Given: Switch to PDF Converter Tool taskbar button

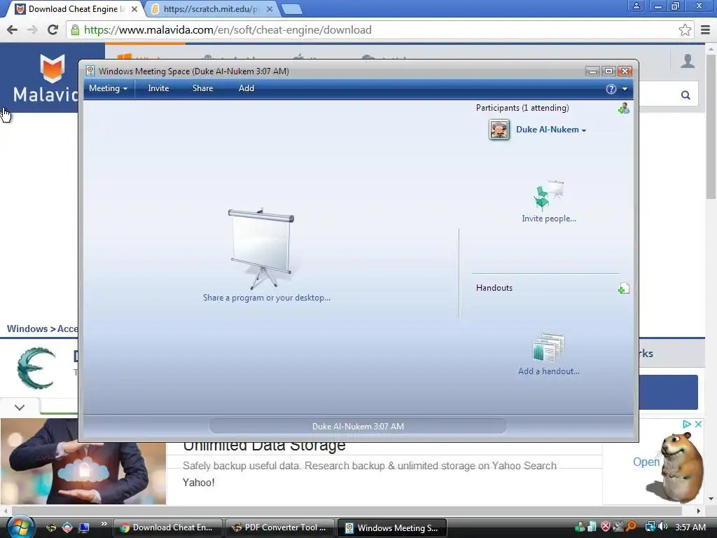Looking at the screenshot, I should tap(280, 527).
